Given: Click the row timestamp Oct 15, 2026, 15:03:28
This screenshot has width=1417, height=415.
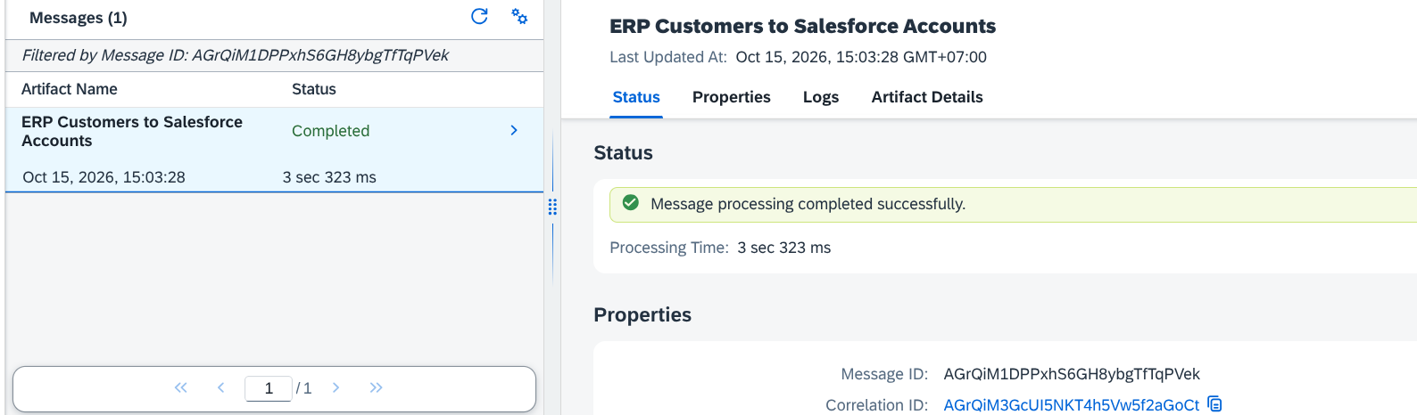Looking at the screenshot, I should [x=104, y=177].
